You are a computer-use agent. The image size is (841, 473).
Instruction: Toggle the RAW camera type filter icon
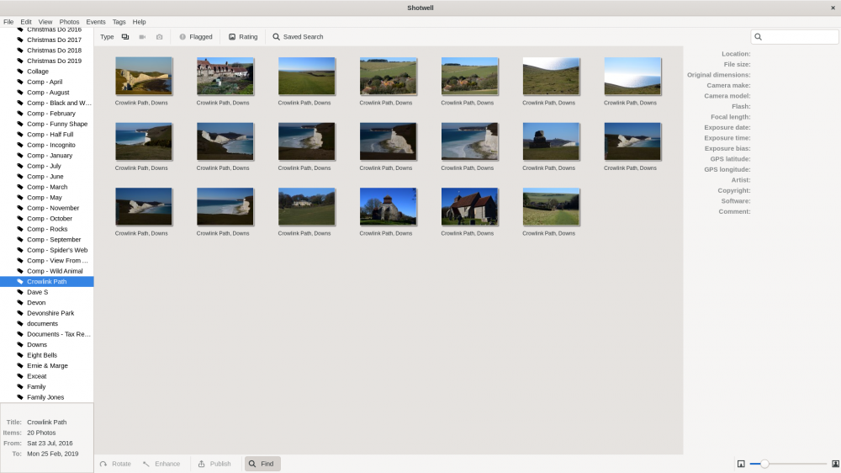(x=159, y=37)
